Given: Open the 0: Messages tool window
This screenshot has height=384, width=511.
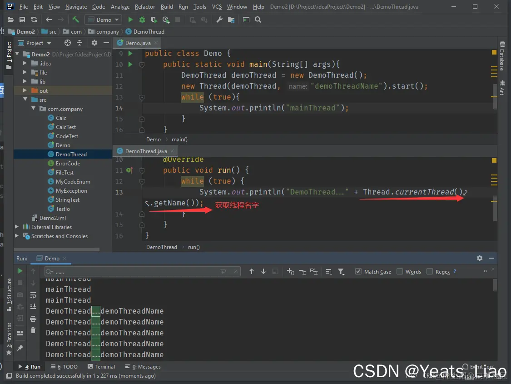Looking at the screenshot, I should click(x=143, y=367).
